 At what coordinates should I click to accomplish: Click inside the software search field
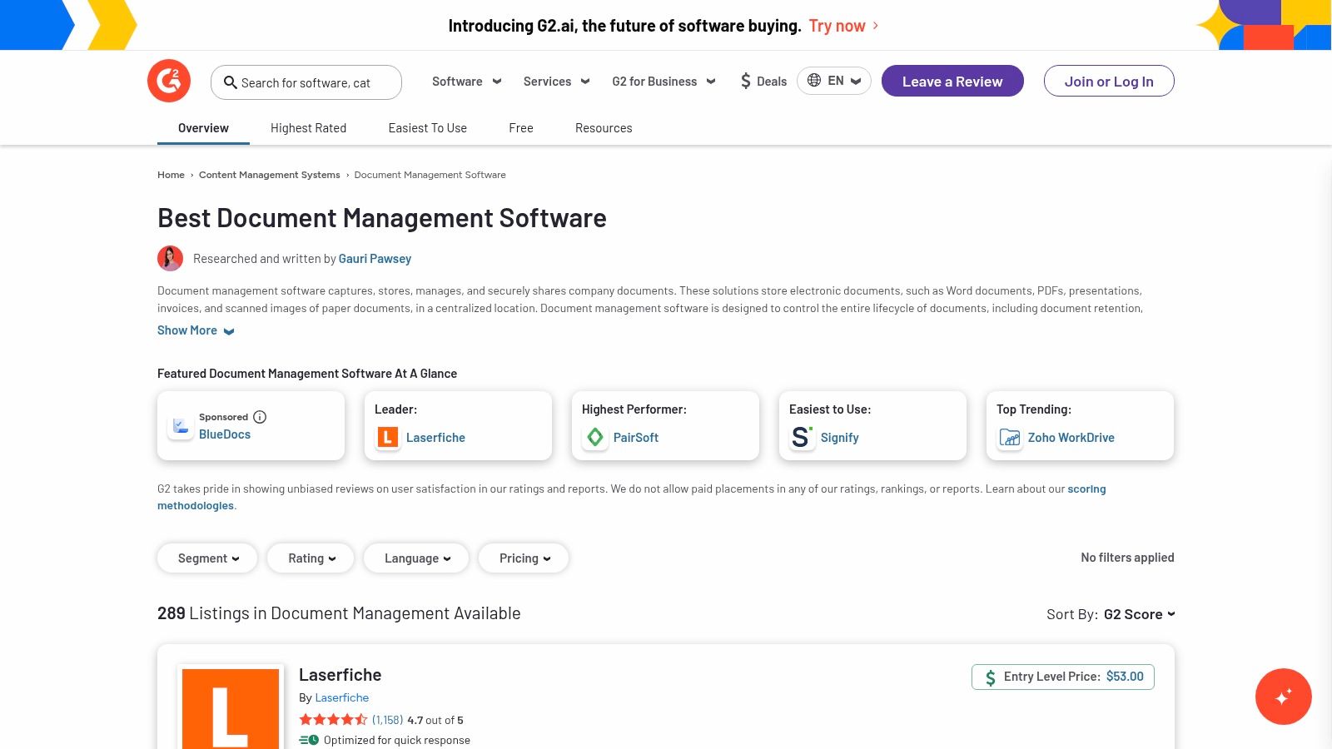click(316, 82)
